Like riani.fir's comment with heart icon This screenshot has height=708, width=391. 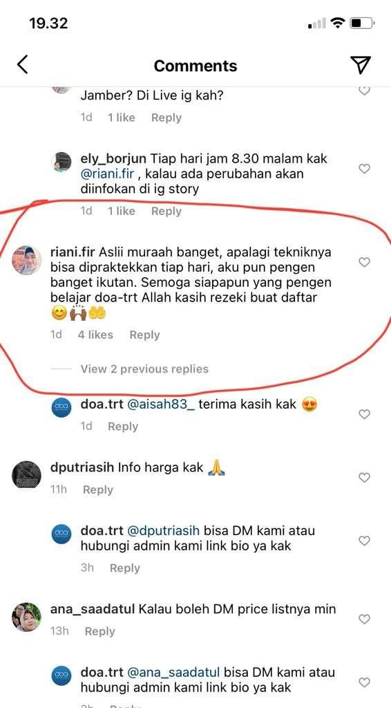pos(364,262)
